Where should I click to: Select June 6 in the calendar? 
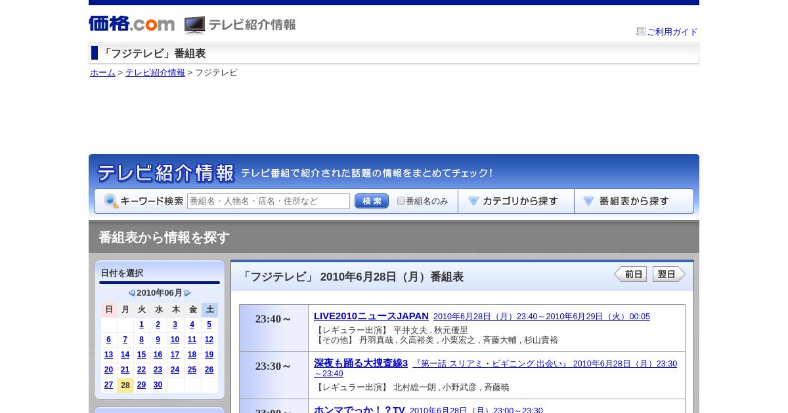click(x=108, y=340)
